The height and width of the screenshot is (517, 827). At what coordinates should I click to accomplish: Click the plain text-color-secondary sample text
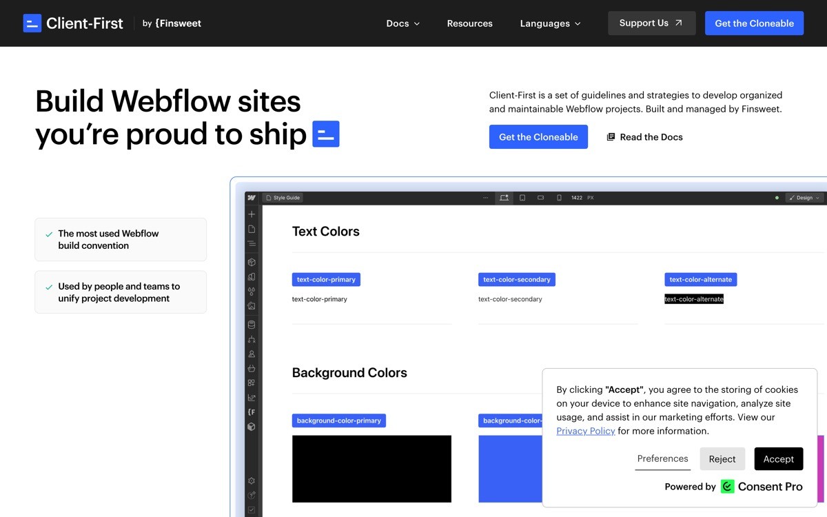tap(510, 299)
